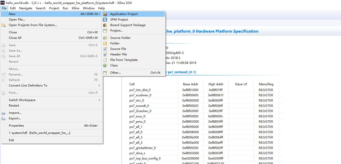Viewport: 341px width, 164px height.
Task: Click base address 0xf8f00000
Action: point(191,116)
